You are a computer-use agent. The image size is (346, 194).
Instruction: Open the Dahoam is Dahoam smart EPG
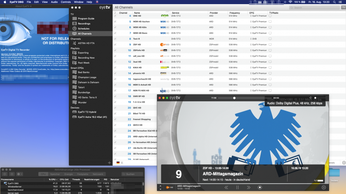[x=88, y=82]
